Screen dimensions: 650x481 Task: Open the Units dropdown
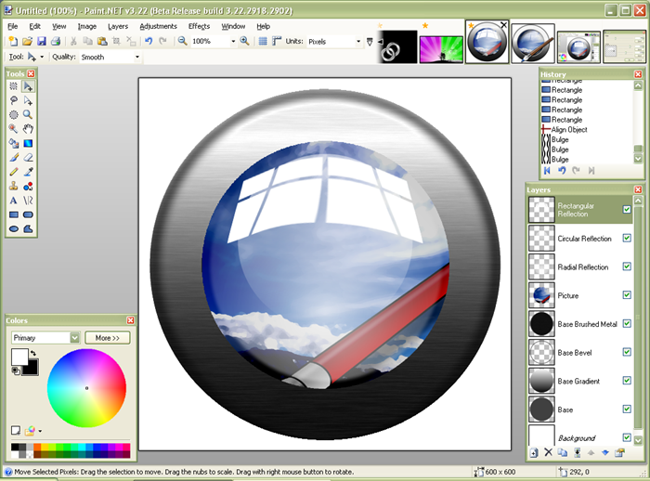(x=358, y=42)
